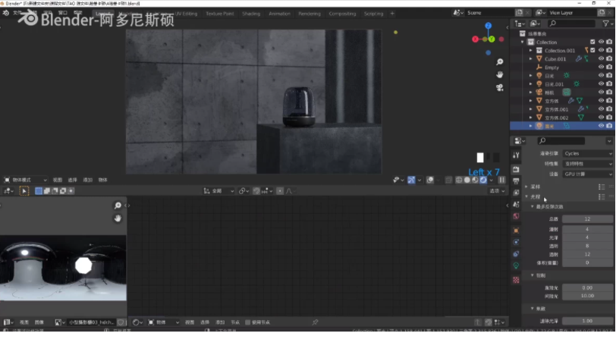Open the Object properties orange square icon
Screen dimensions: 616x349
[516, 231]
